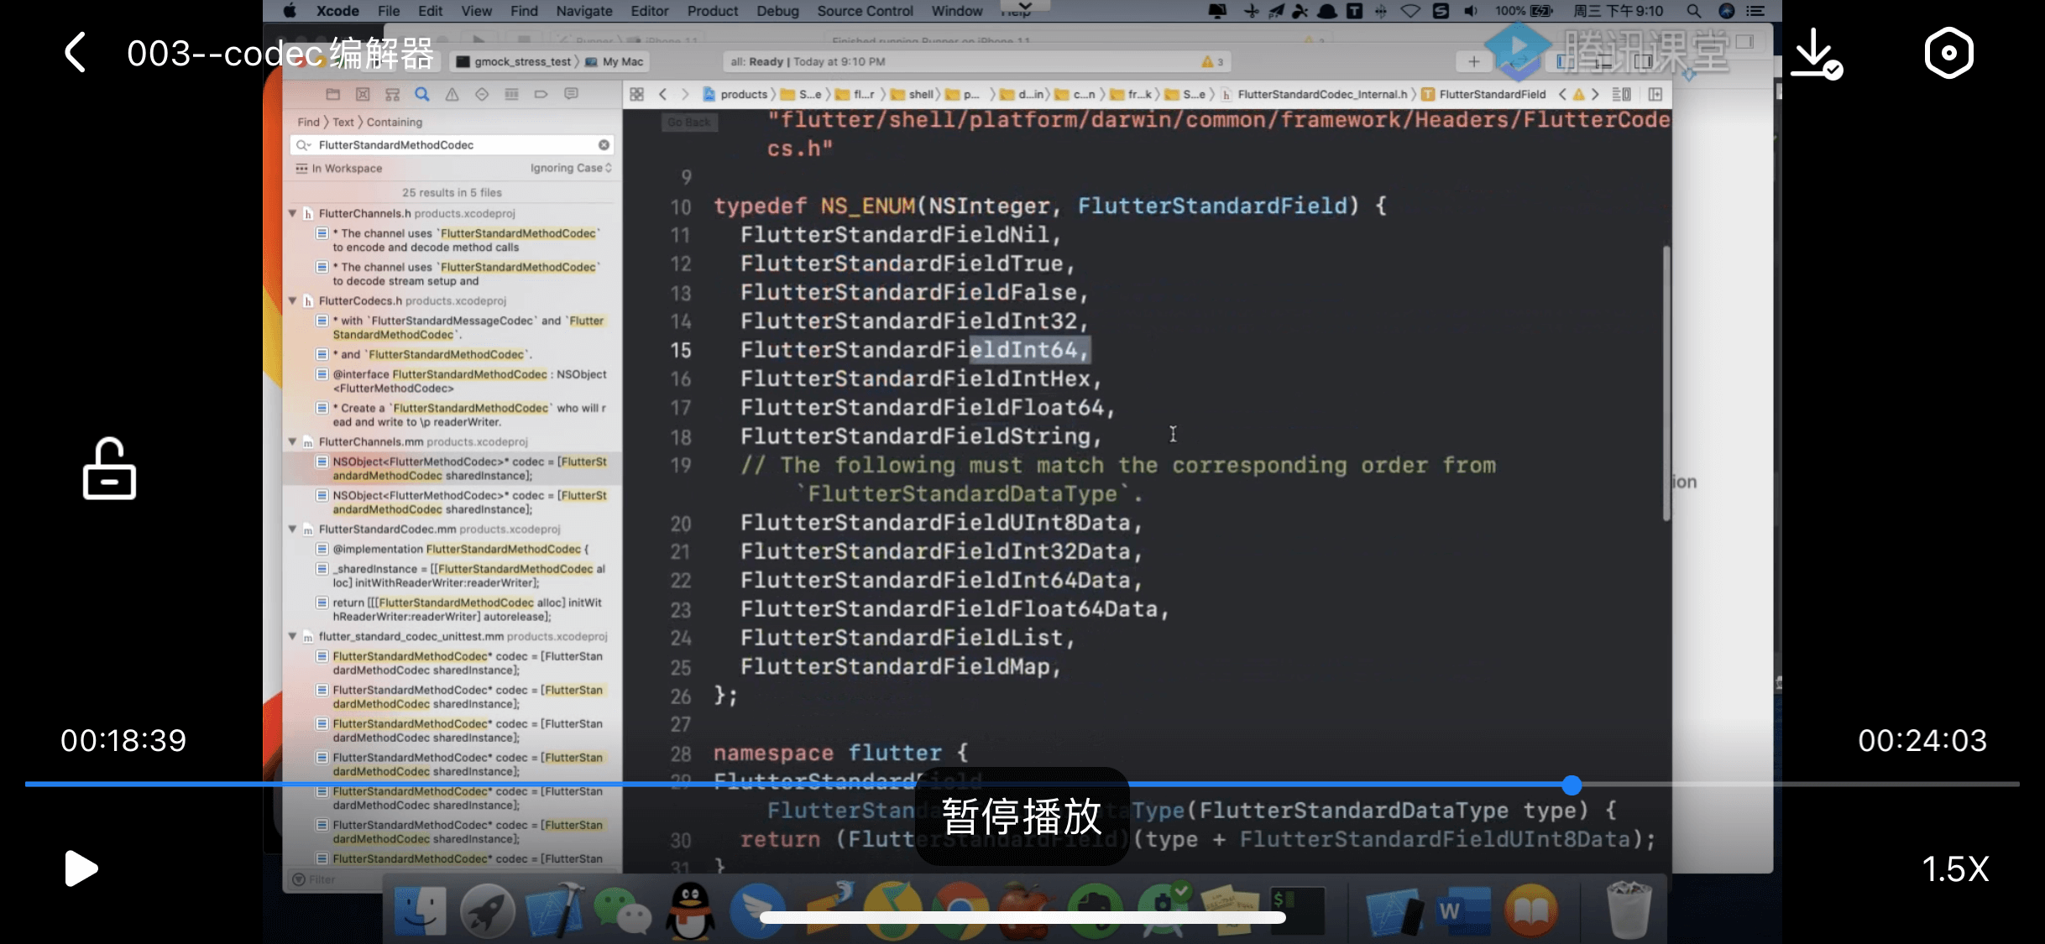Tap the download video icon
2045x944 pixels.
pos(1815,53)
